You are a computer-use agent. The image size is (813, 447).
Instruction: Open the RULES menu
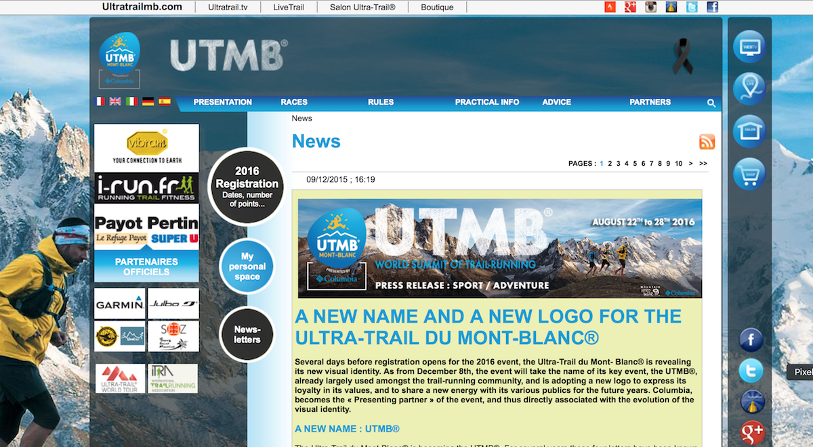point(381,102)
